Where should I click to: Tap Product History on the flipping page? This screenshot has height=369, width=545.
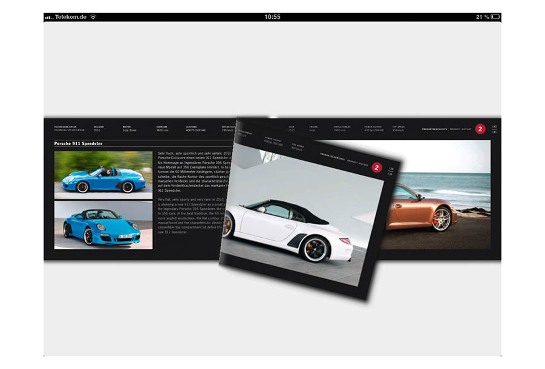tap(357, 163)
